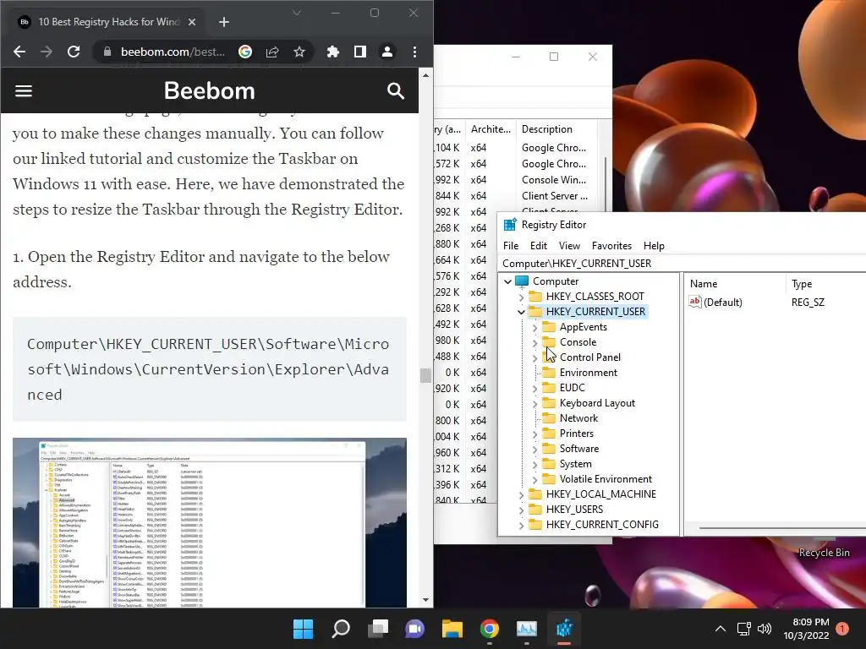Open Registry Editor Help menu
The height and width of the screenshot is (649, 866).
[x=654, y=246]
